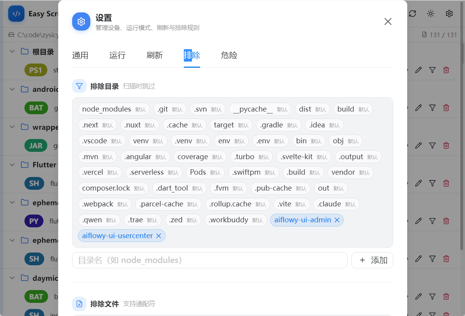Click the coverage tag
The height and width of the screenshot is (316, 465).
click(200, 157)
